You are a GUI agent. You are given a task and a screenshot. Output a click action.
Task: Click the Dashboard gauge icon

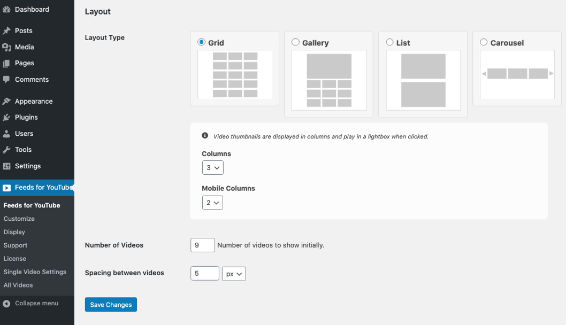point(6,10)
